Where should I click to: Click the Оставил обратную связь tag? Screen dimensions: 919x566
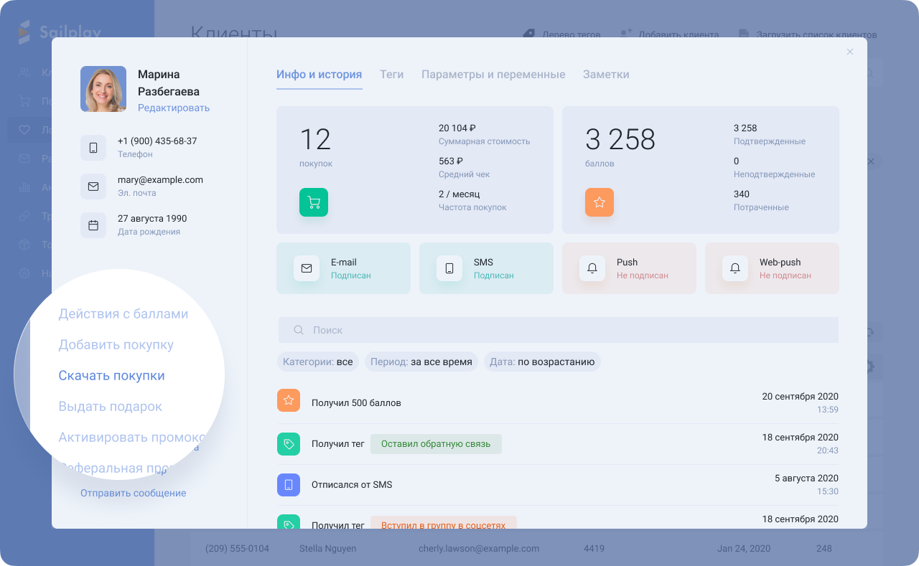(x=436, y=444)
